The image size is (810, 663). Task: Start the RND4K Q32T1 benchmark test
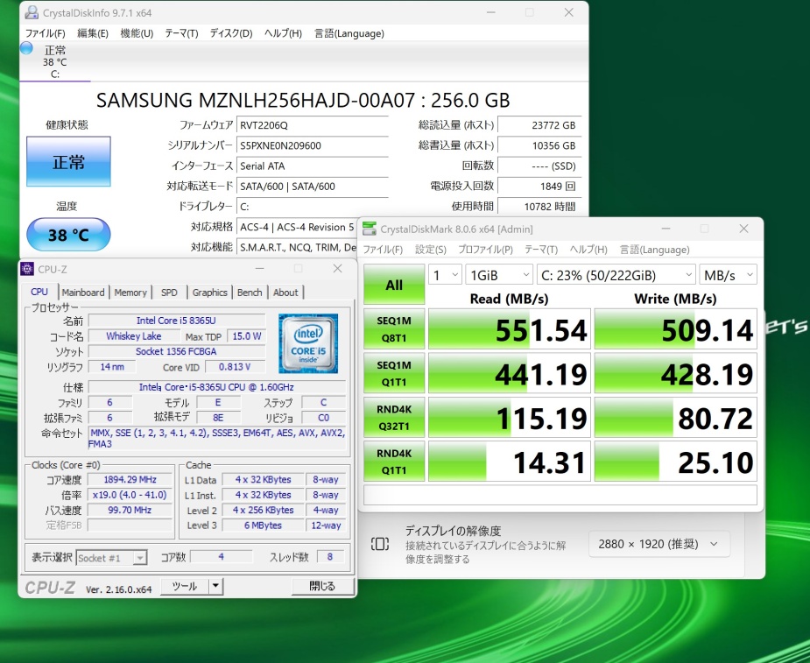pos(394,418)
